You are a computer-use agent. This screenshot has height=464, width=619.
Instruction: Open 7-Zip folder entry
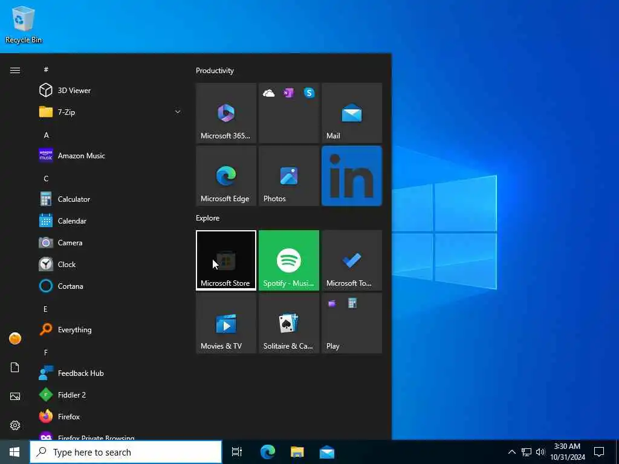(109, 112)
